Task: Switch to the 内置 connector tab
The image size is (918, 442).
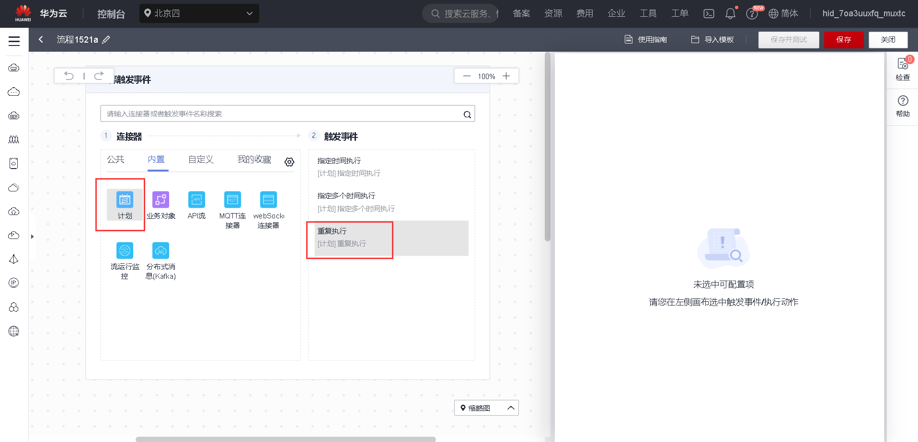Action: pyautogui.click(x=156, y=159)
